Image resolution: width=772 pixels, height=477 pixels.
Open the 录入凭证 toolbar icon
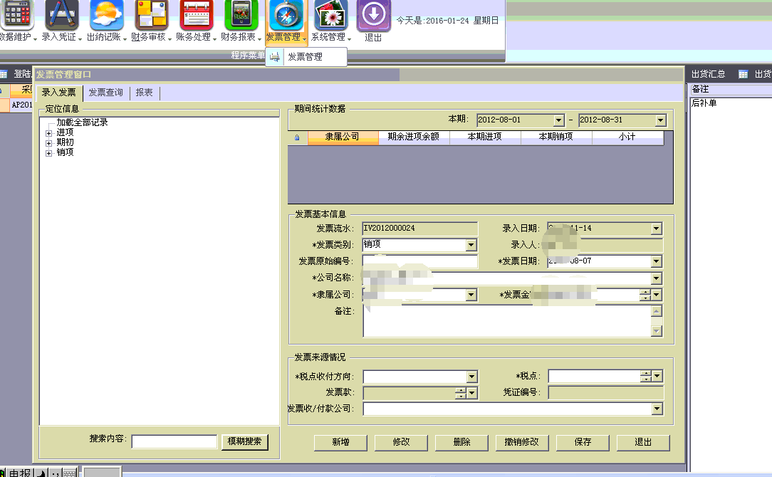pos(62,15)
